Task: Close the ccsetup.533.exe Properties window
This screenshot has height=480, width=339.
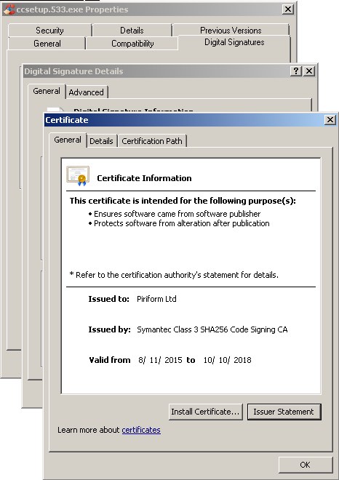Action: coord(288,9)
